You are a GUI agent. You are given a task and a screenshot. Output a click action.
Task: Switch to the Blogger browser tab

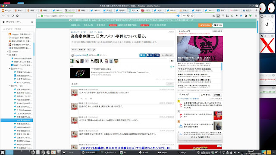coord(7,10)
